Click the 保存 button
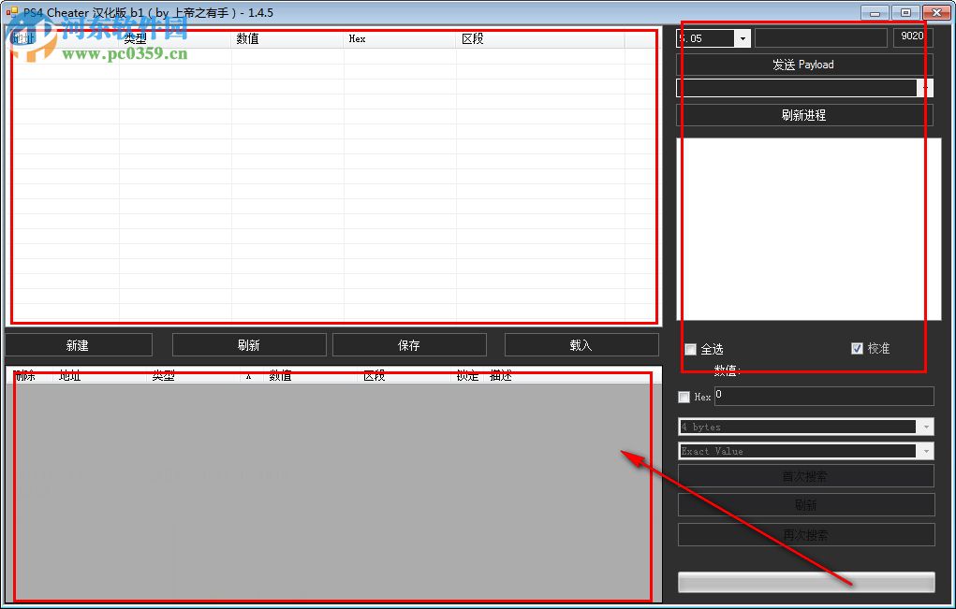Viewport: 956px width, 609px height. pyautogui.click(x=409, y=345)
